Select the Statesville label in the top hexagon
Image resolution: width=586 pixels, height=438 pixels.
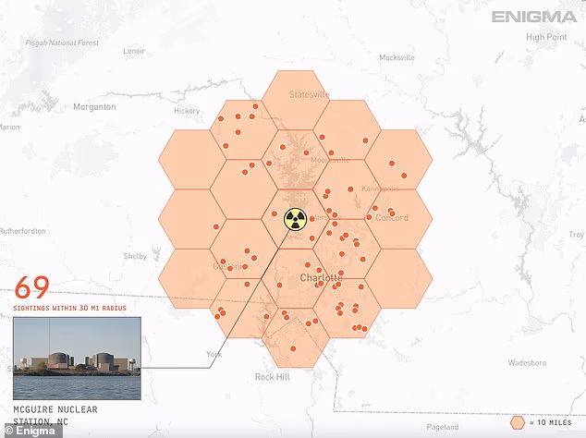click(309, 95)
